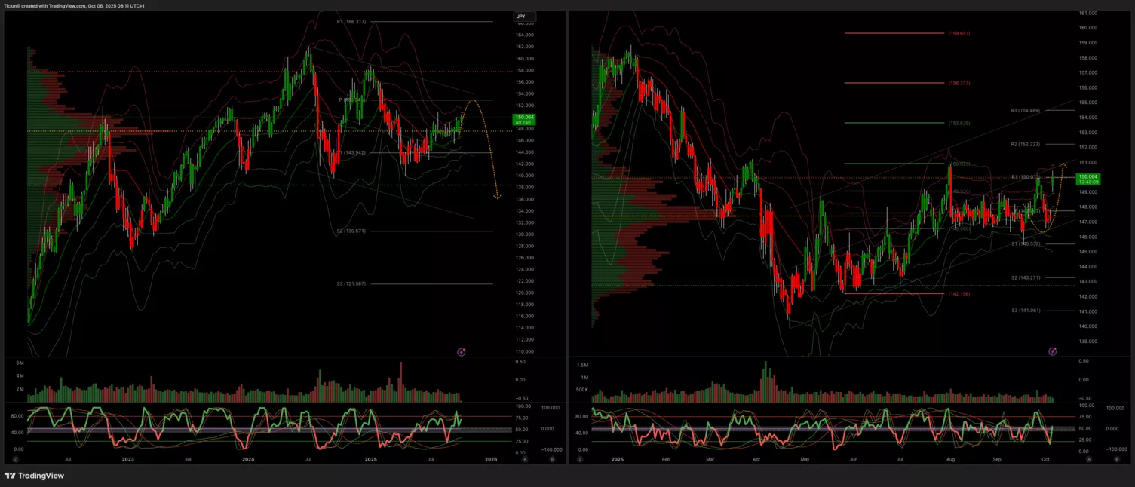Image resolution: width=1135 pixels, height=487 pixels.
Task: Click the S2 (143.271) pivot label
Action: pos(1026,277)
